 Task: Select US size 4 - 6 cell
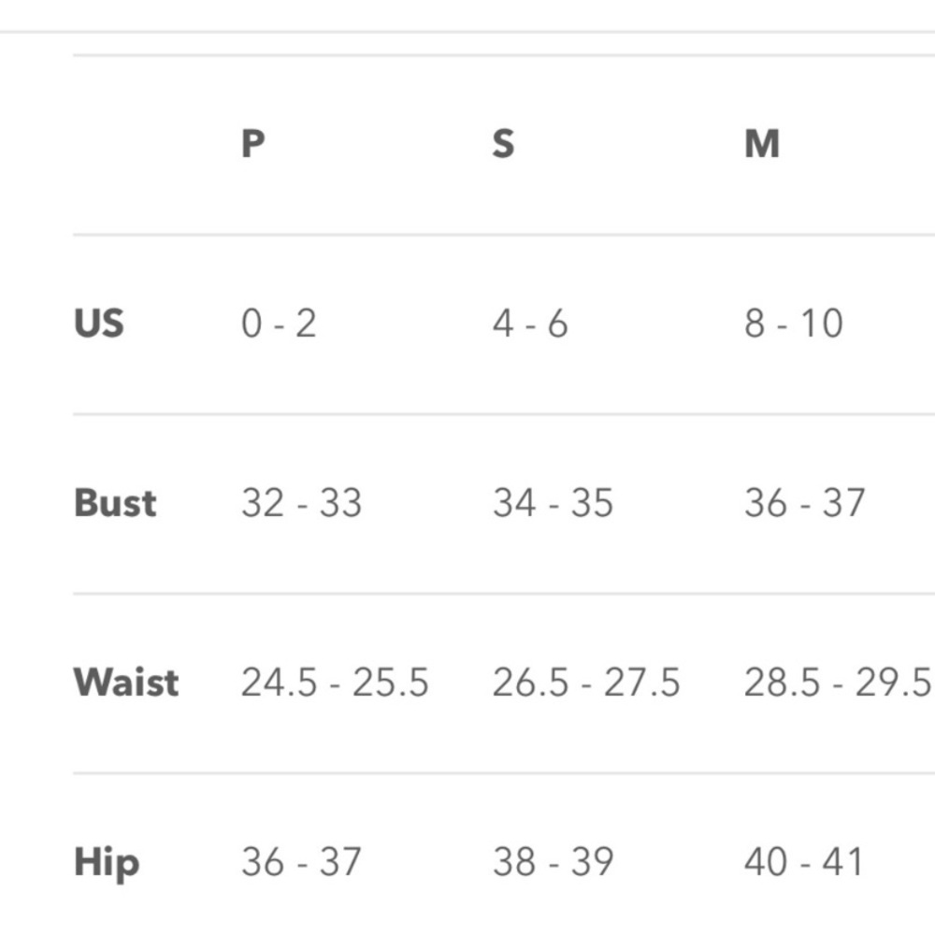tap(530, 324)
